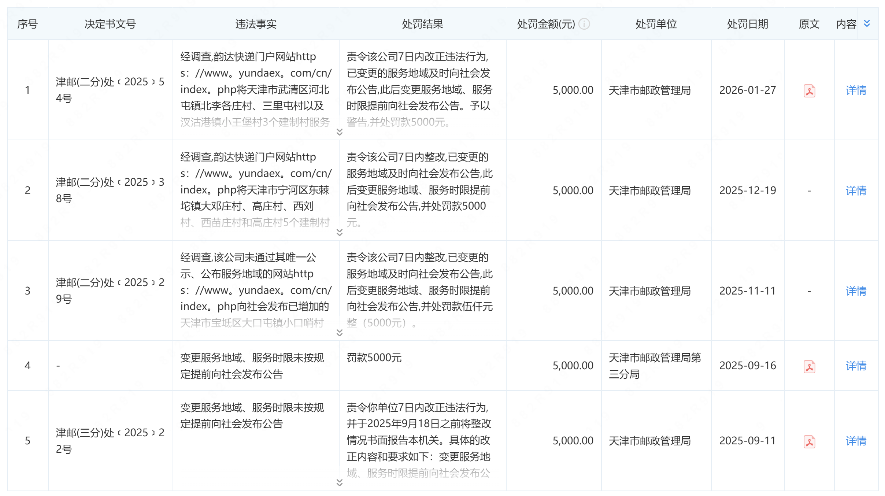This screenshot has height=496, width=885.
Task: Click double-chevron icon in table header corner
Action: (x=867, y=23)
